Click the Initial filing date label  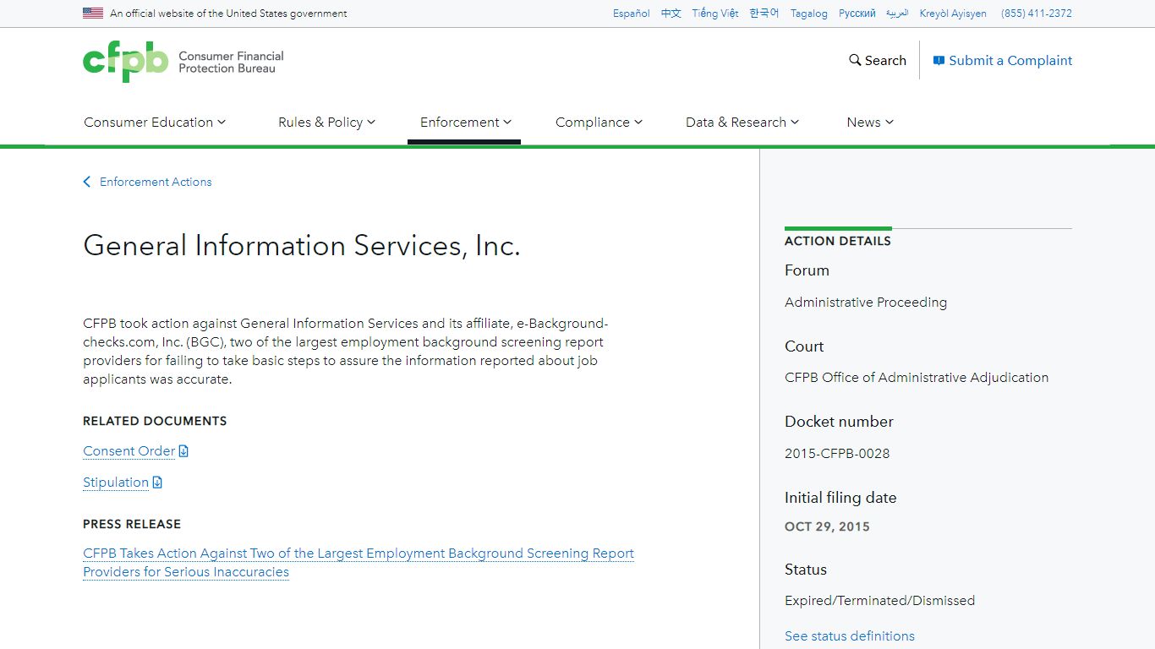coord(840,498)
